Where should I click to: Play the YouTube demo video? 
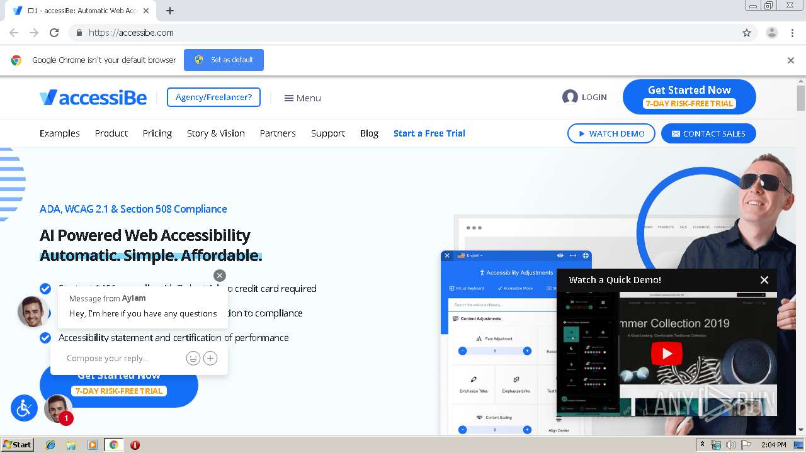[667, 354]
